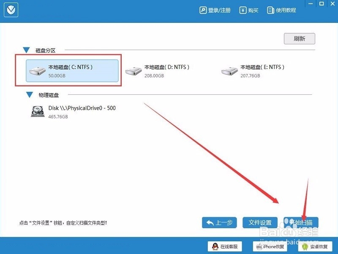Minimize the application window
Viewport: 338px width, 254px height.
(x=311, y=4)
